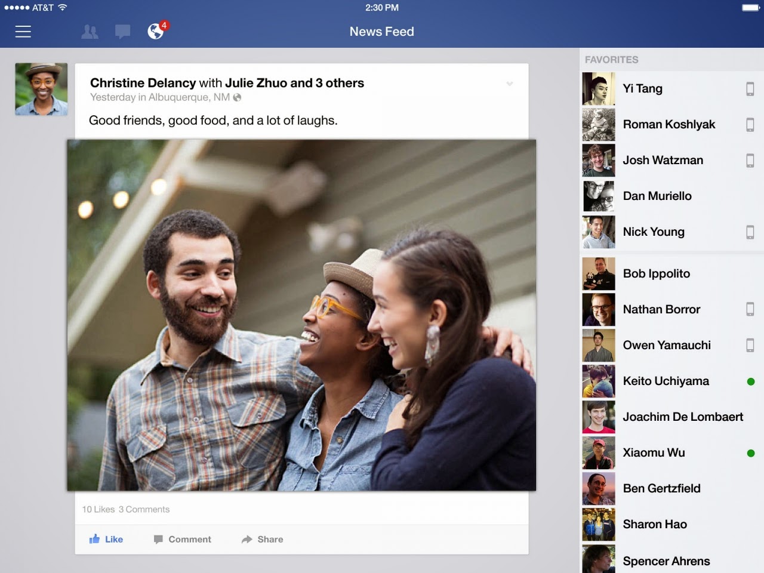Click the green online dot for Keito Uchiyama
This screenshot has height=573, width=764.
click(x=750, y=381)
